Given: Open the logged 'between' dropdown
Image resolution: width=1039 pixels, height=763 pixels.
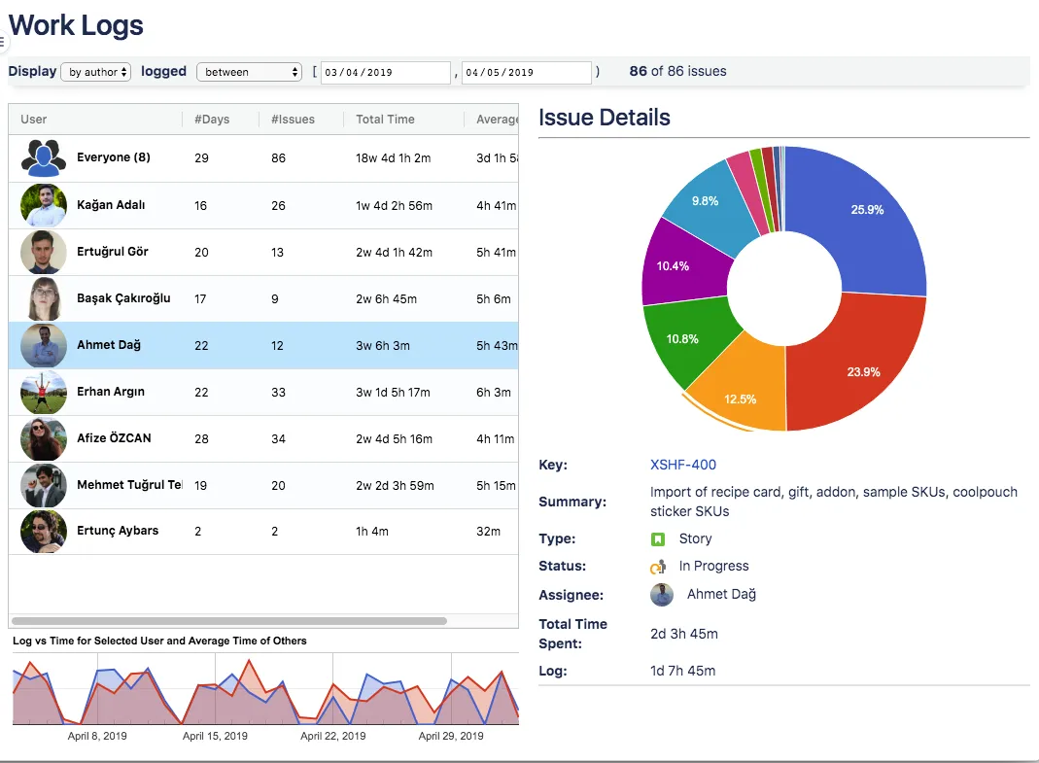Looking at the screenshot, I should click(249, 72).
